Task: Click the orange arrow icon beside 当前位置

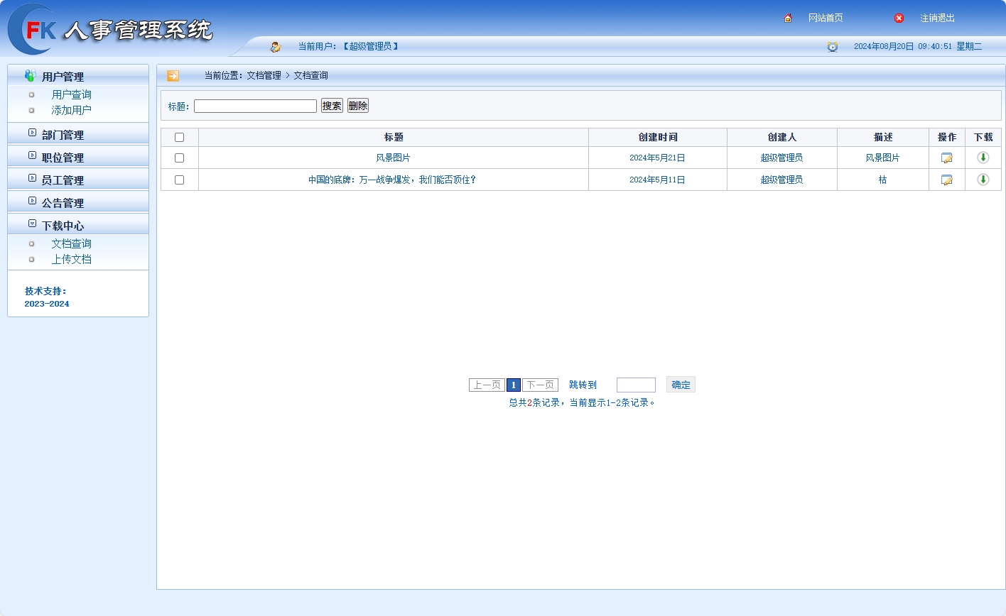Action: tap(173, 75)
